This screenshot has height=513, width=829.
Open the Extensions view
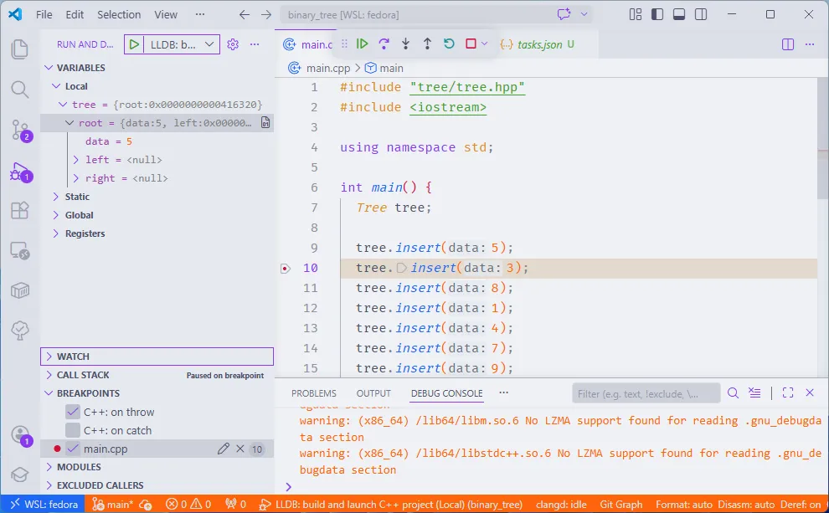[19, 210]
